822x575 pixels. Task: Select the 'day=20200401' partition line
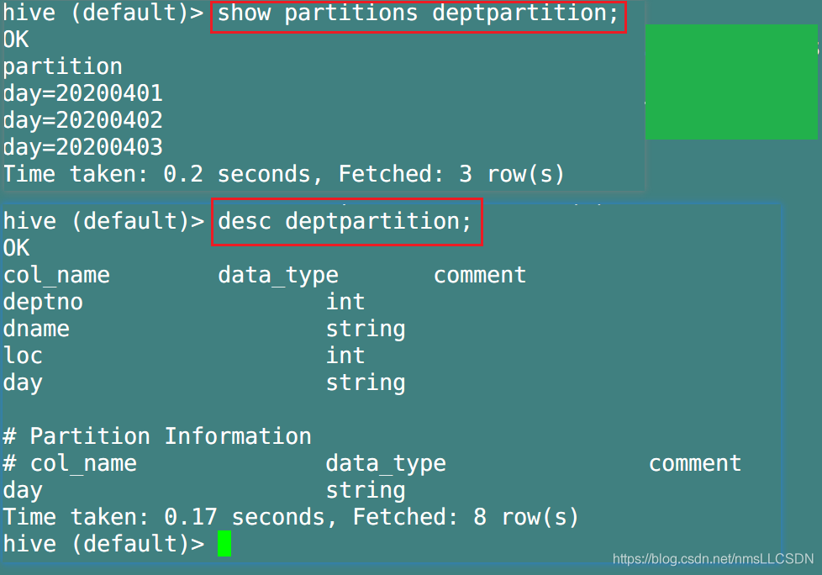click(x=83, y=93)
